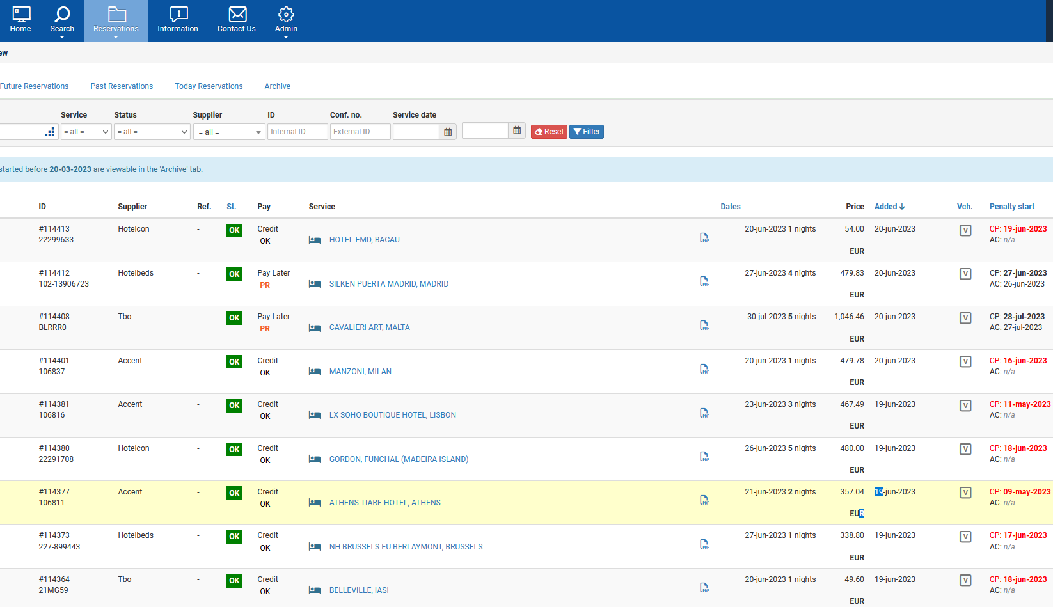Switch to Past Reservations tab
Viewport: 1053px width, 607px height.
(122, 86)
